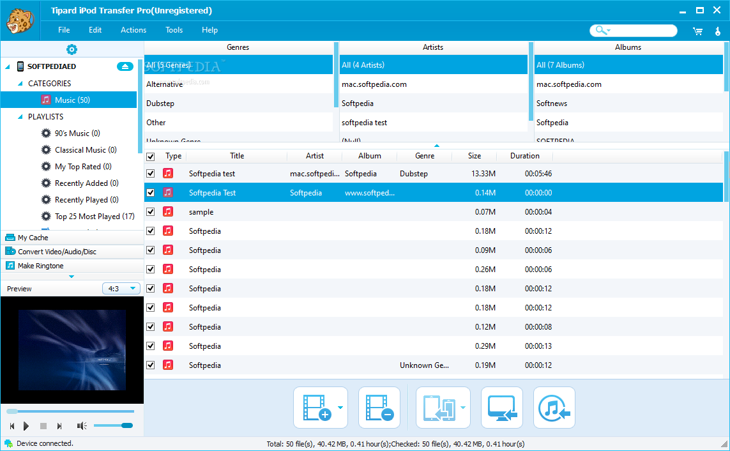
Task: Click the Export to iTunes button
Action: point(554,408)
